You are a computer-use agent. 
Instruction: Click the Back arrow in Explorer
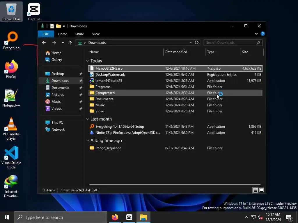click(44, 43)
